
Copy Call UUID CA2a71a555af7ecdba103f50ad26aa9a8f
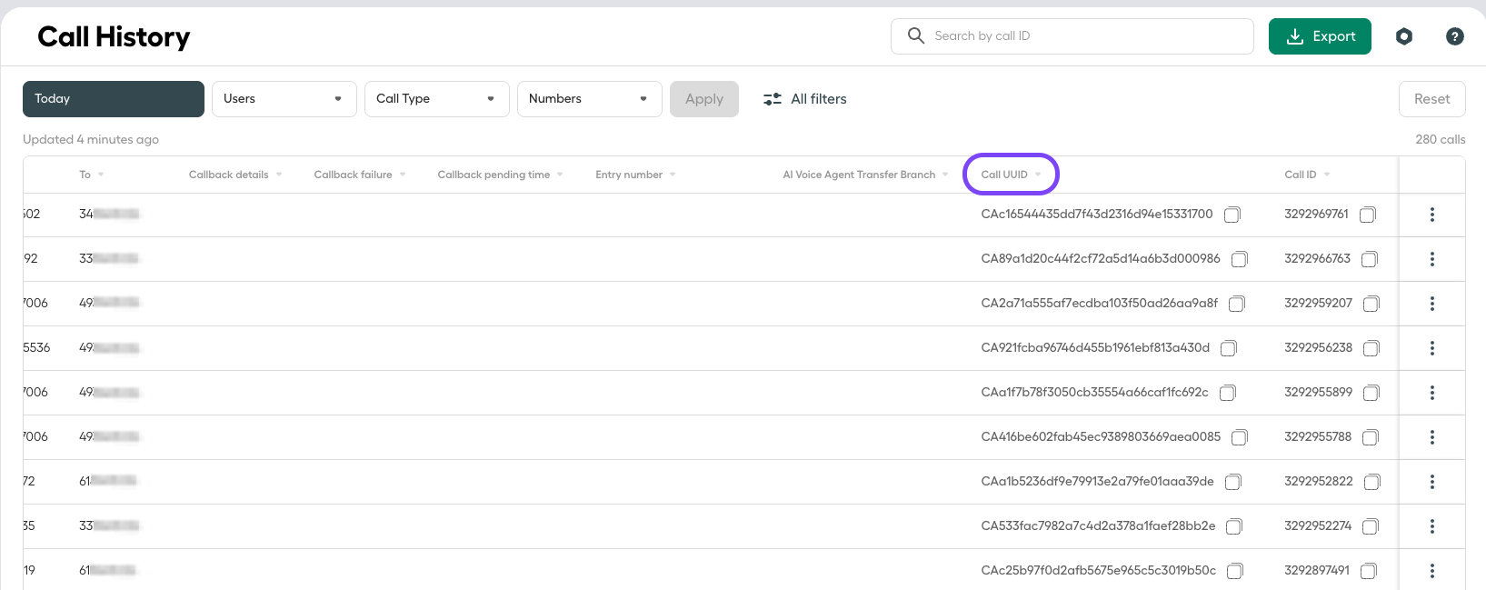[x=1237, y=305]
